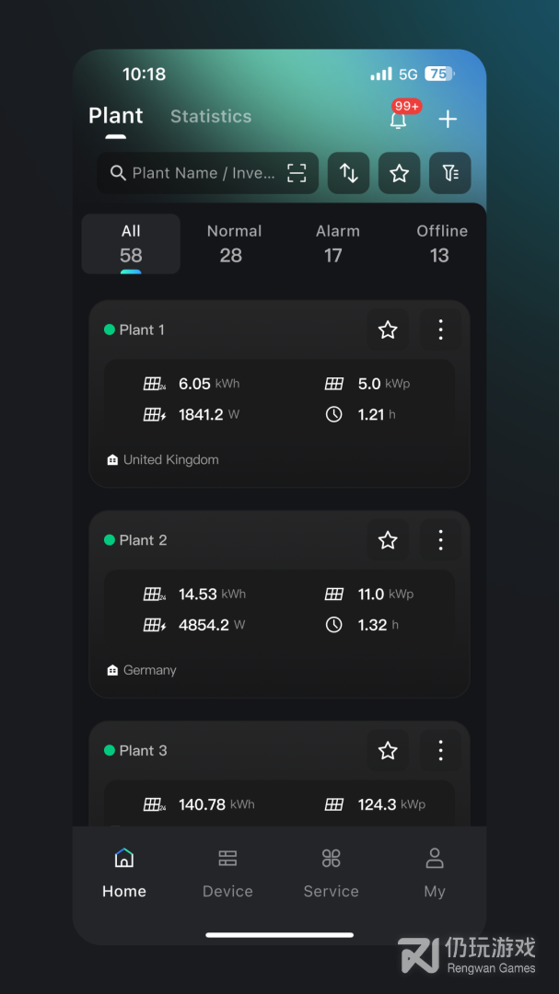Expand Plant 2 more options menu
Viewport: 559px width, 994px height.
coord(440,540)
